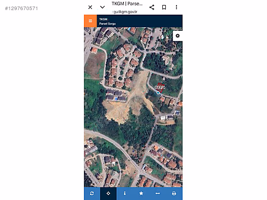Expand the browser chevron down arrow
This screenshot has height=200, width=267.
pos(102,7)
